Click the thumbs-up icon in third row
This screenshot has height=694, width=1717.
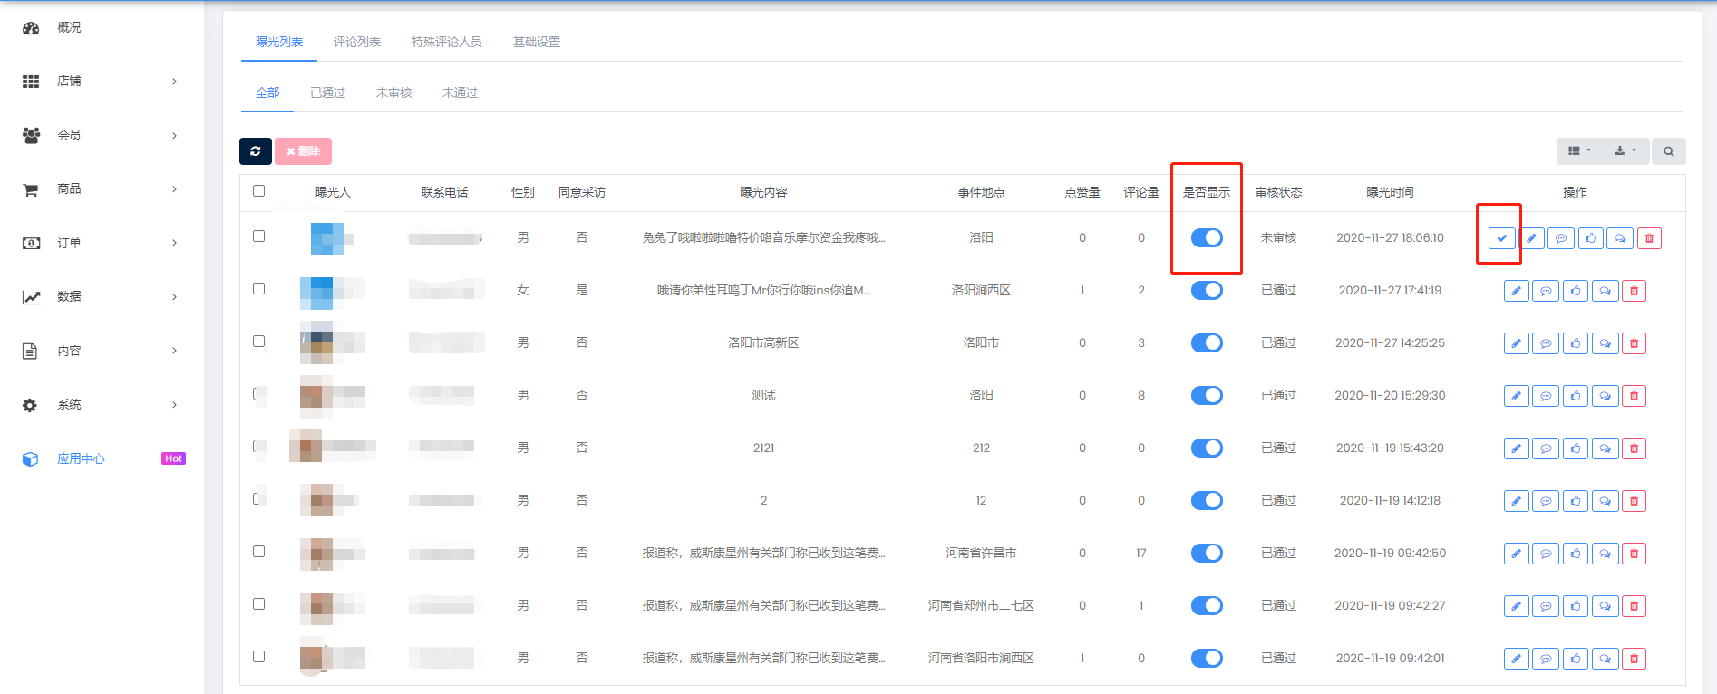pyautogui.click(x=1576, y=343)
